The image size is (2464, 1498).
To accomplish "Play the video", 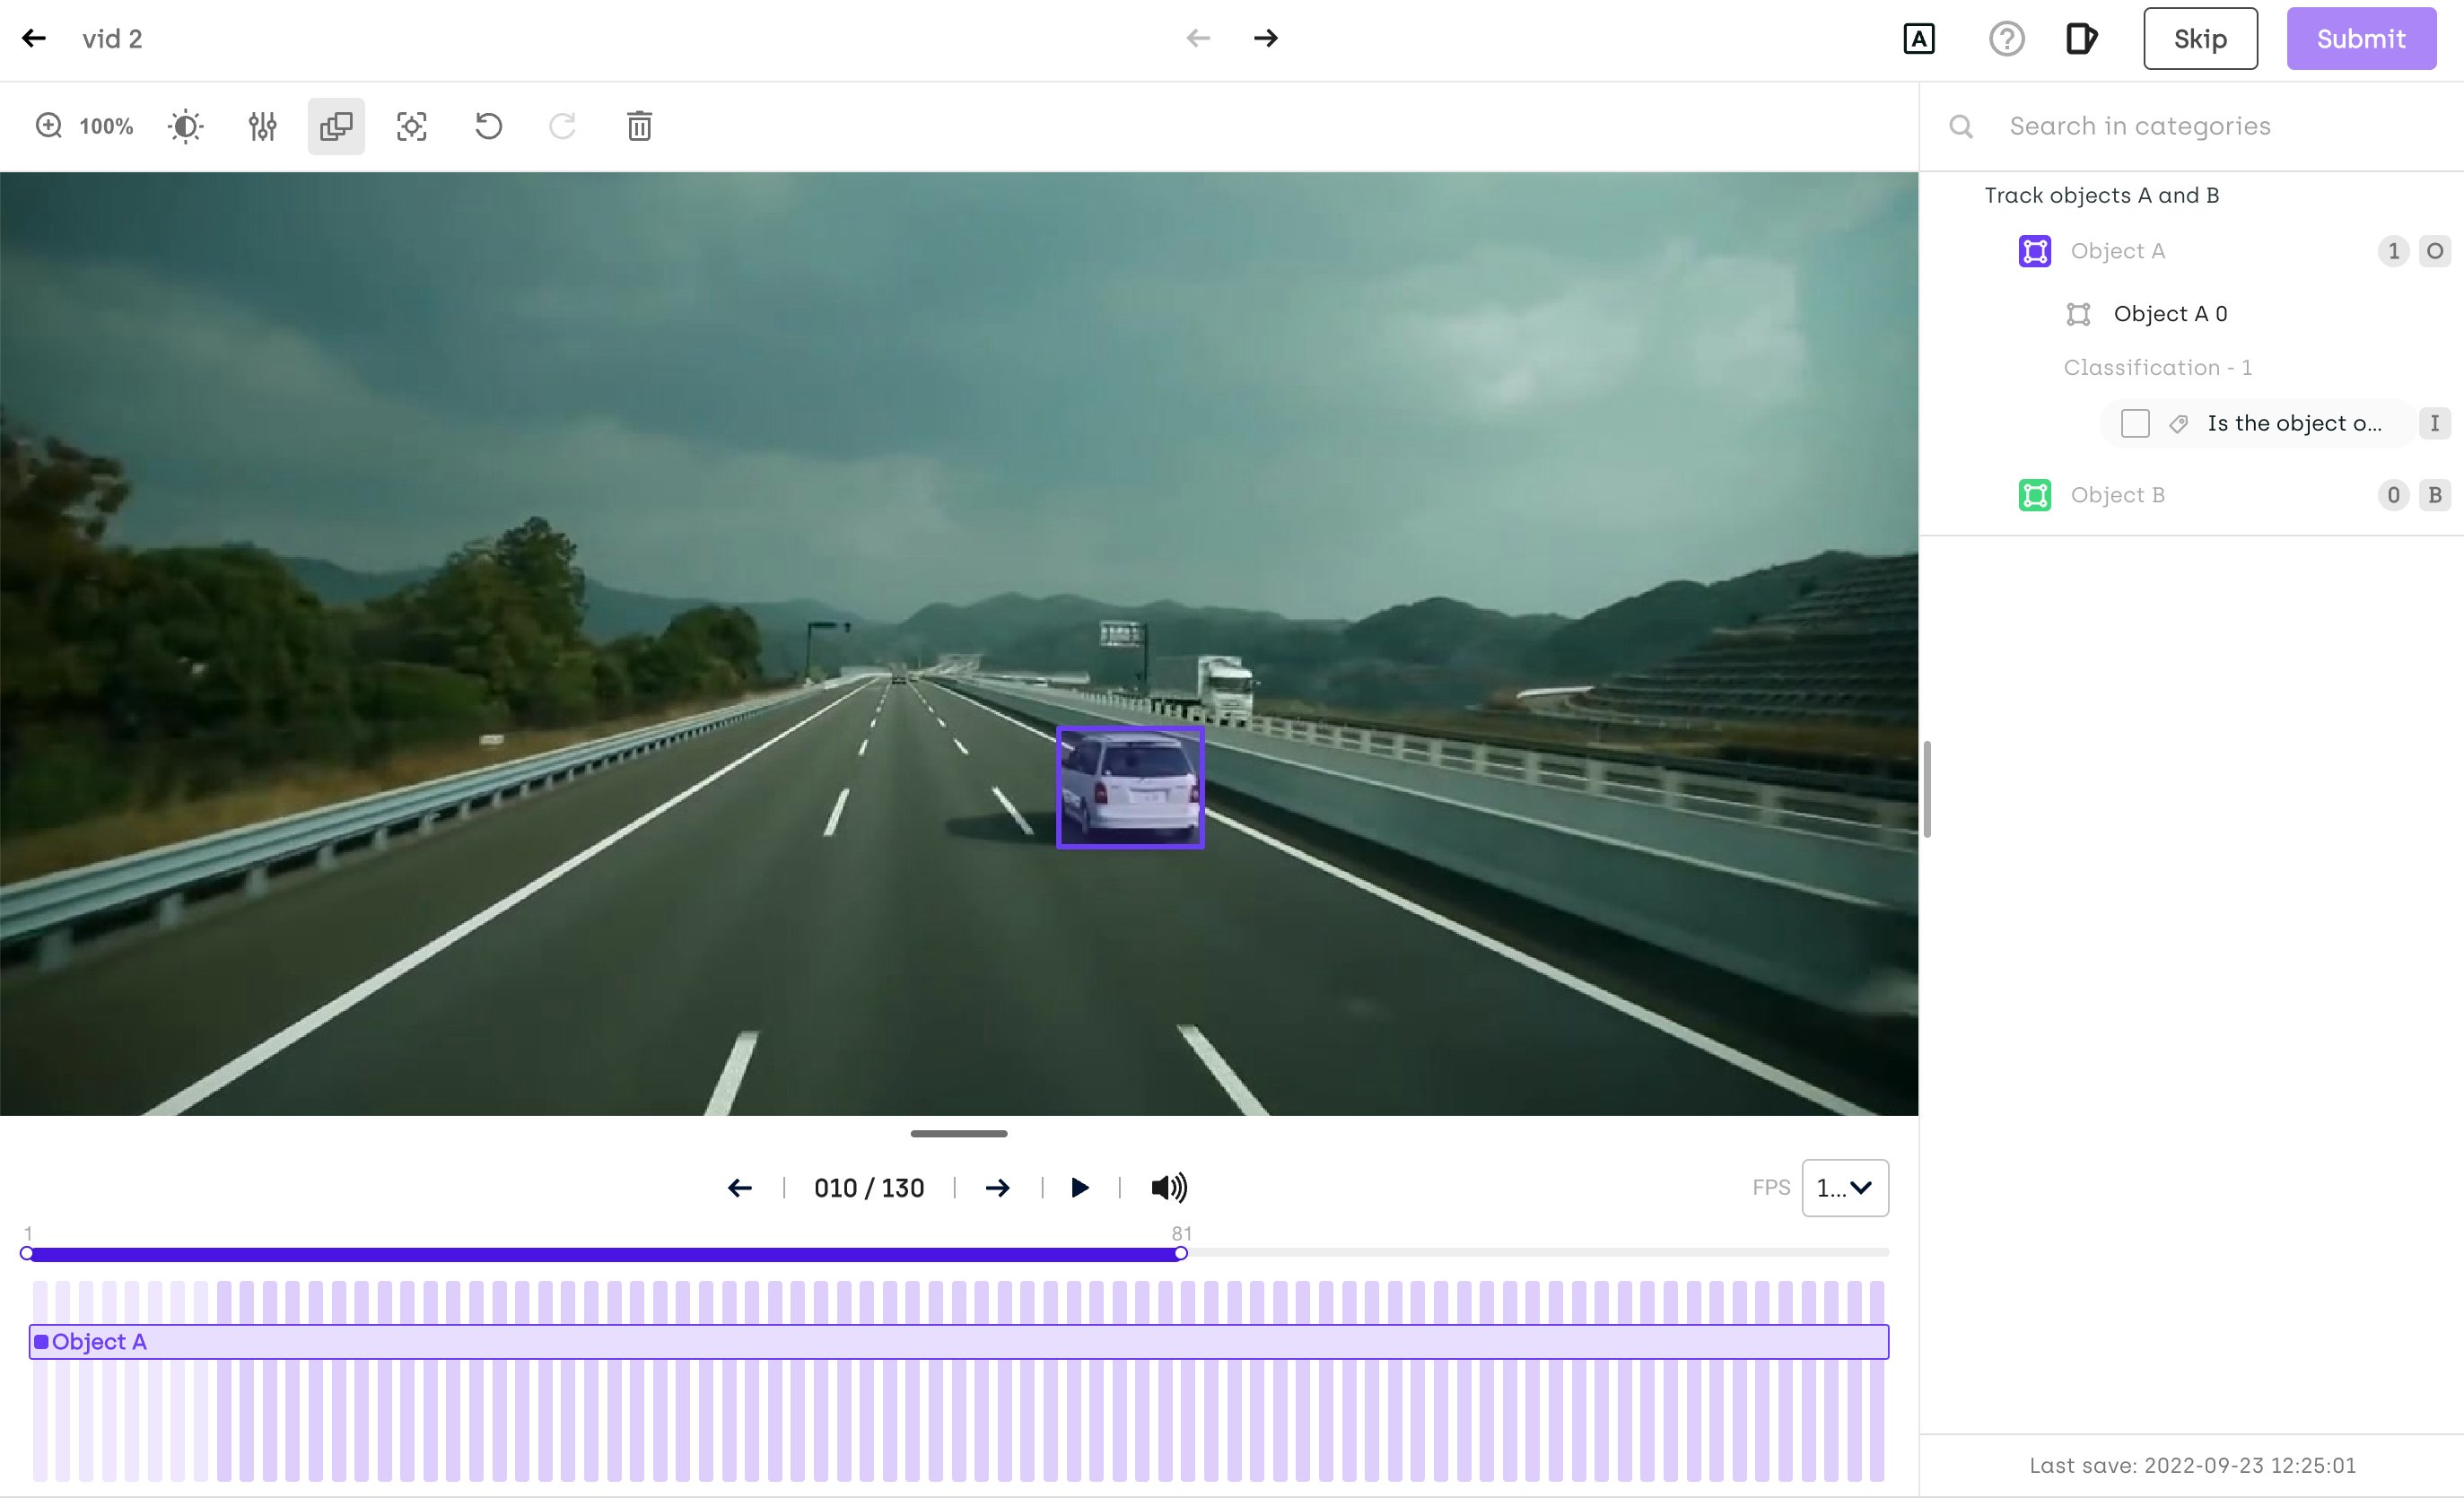I will point(1079,1187).
